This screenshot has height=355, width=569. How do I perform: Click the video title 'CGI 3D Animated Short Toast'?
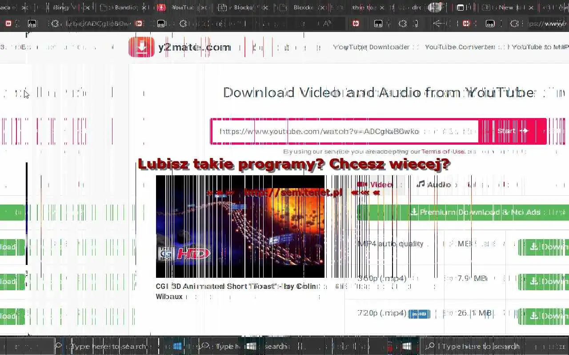[x=237, y=291]
